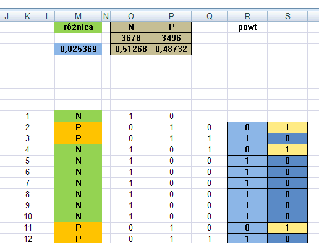Click the orange P cell in row 2
This screenshot has height=243, width=319.
(79, 127)
